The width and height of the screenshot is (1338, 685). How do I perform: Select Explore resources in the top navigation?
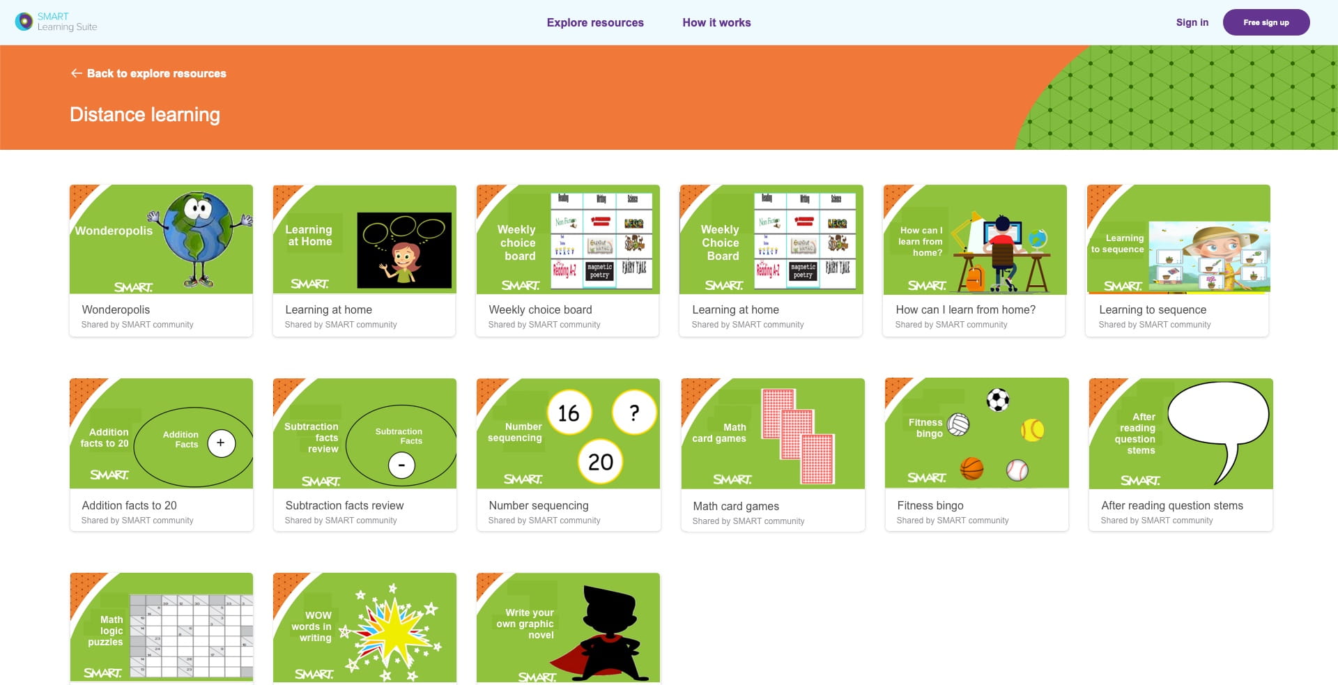click(x=595, y=22)
